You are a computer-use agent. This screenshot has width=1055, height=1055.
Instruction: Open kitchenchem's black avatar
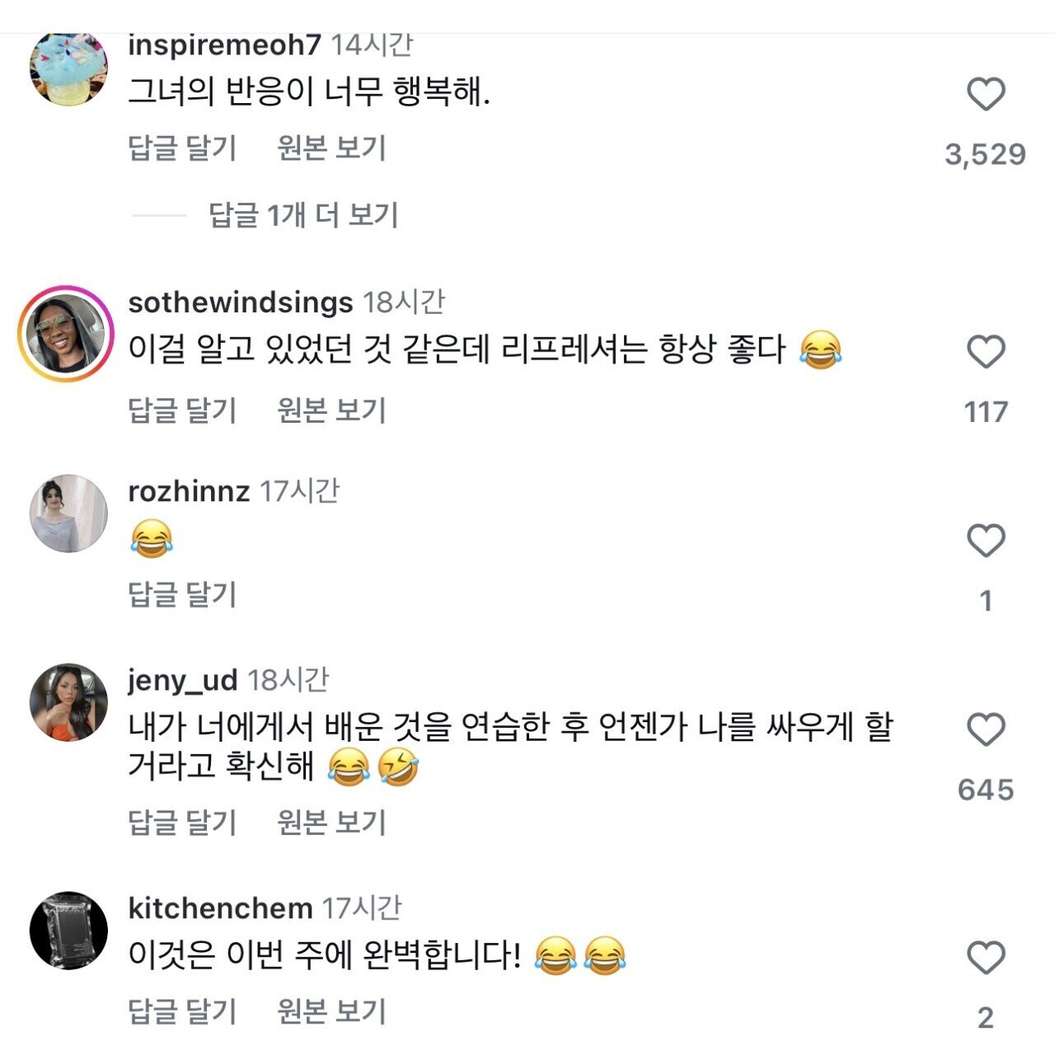click(68, 930)
